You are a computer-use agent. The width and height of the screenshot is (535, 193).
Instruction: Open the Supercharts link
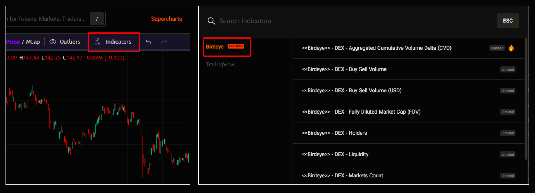point(167,19)
